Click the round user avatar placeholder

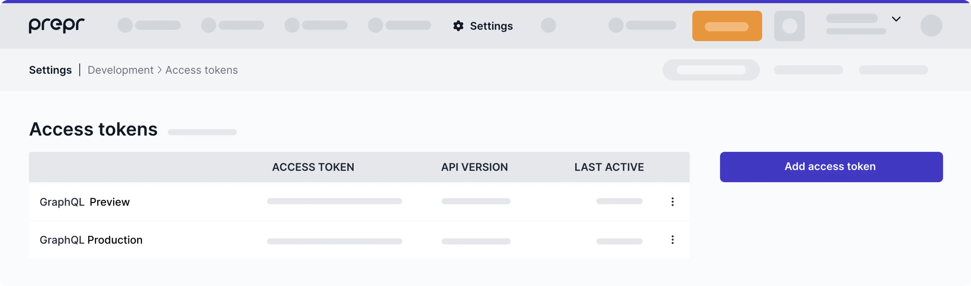pos(931,26)
